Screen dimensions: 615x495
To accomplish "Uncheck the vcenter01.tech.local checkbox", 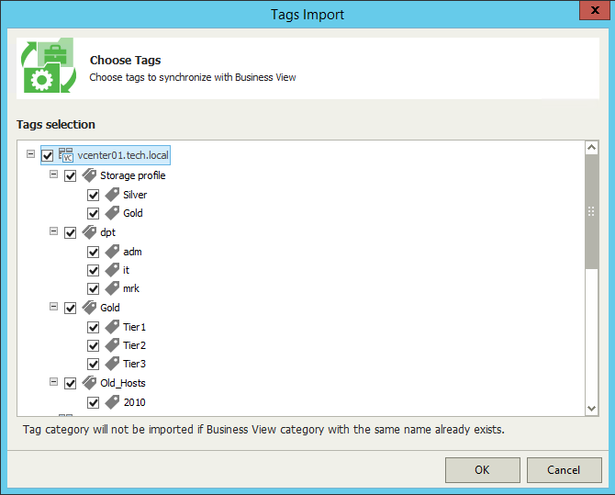I will click(x=48, y=155).
